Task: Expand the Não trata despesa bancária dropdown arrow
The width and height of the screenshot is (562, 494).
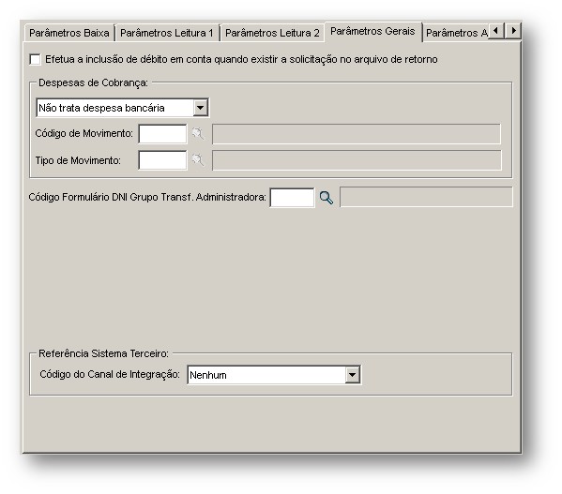Action: pyautogui.click(x=201, y=108)
